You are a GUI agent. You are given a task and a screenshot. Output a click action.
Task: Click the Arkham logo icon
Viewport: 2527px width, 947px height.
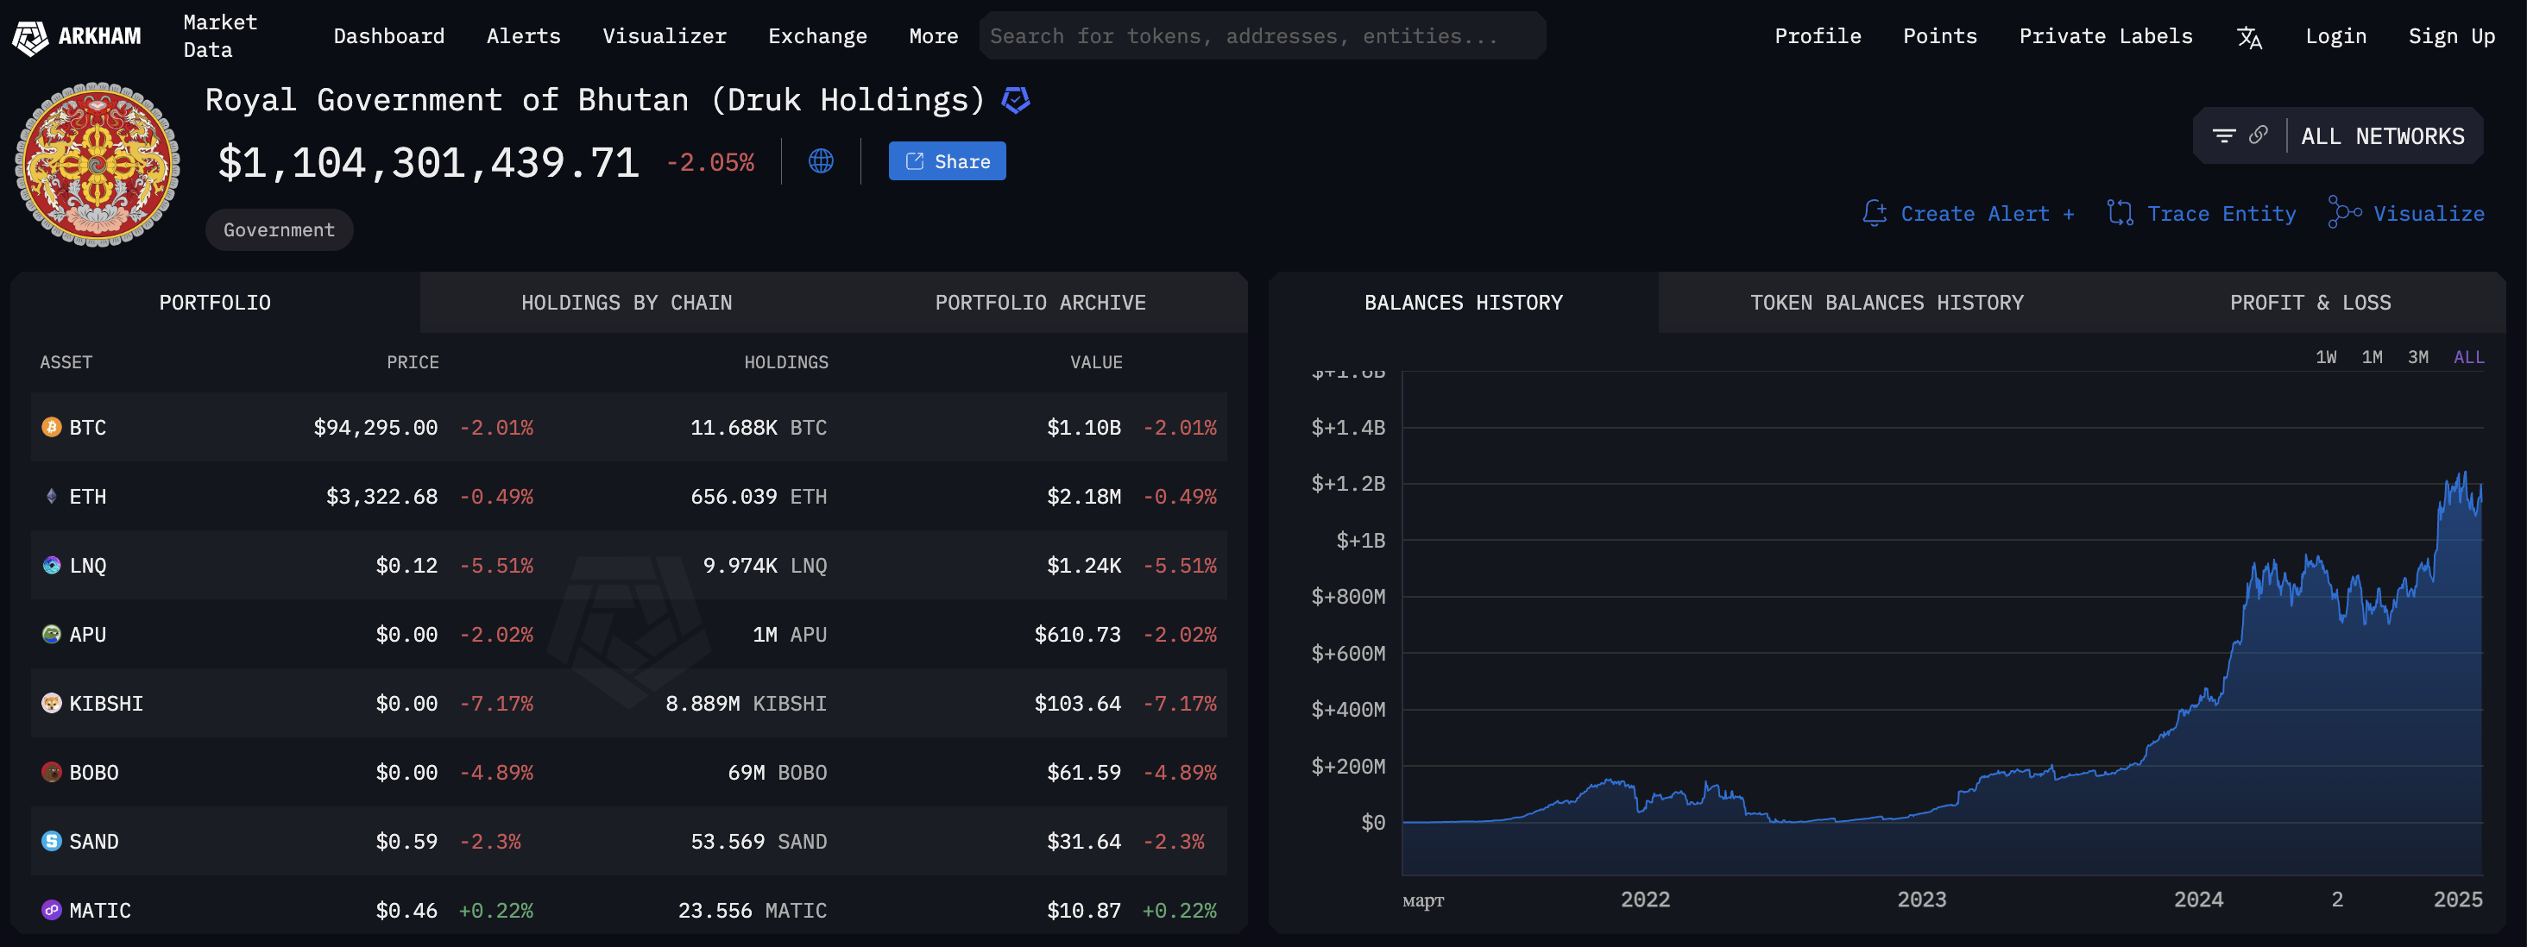pyautogui.click(x=30, y=37)
